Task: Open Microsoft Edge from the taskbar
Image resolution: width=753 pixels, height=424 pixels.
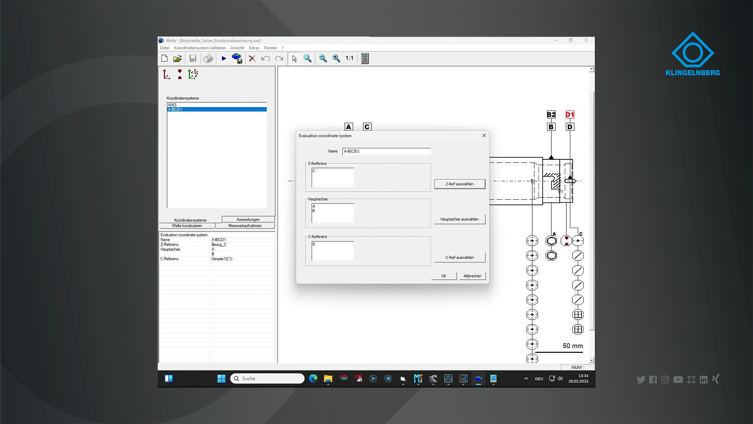Action: click(x=313, y=378)
